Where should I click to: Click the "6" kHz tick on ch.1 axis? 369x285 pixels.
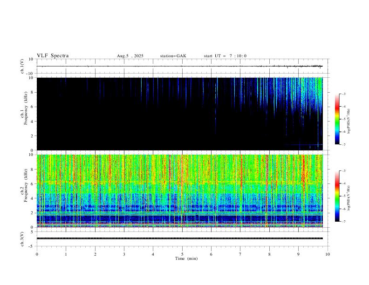coord(33,107)
